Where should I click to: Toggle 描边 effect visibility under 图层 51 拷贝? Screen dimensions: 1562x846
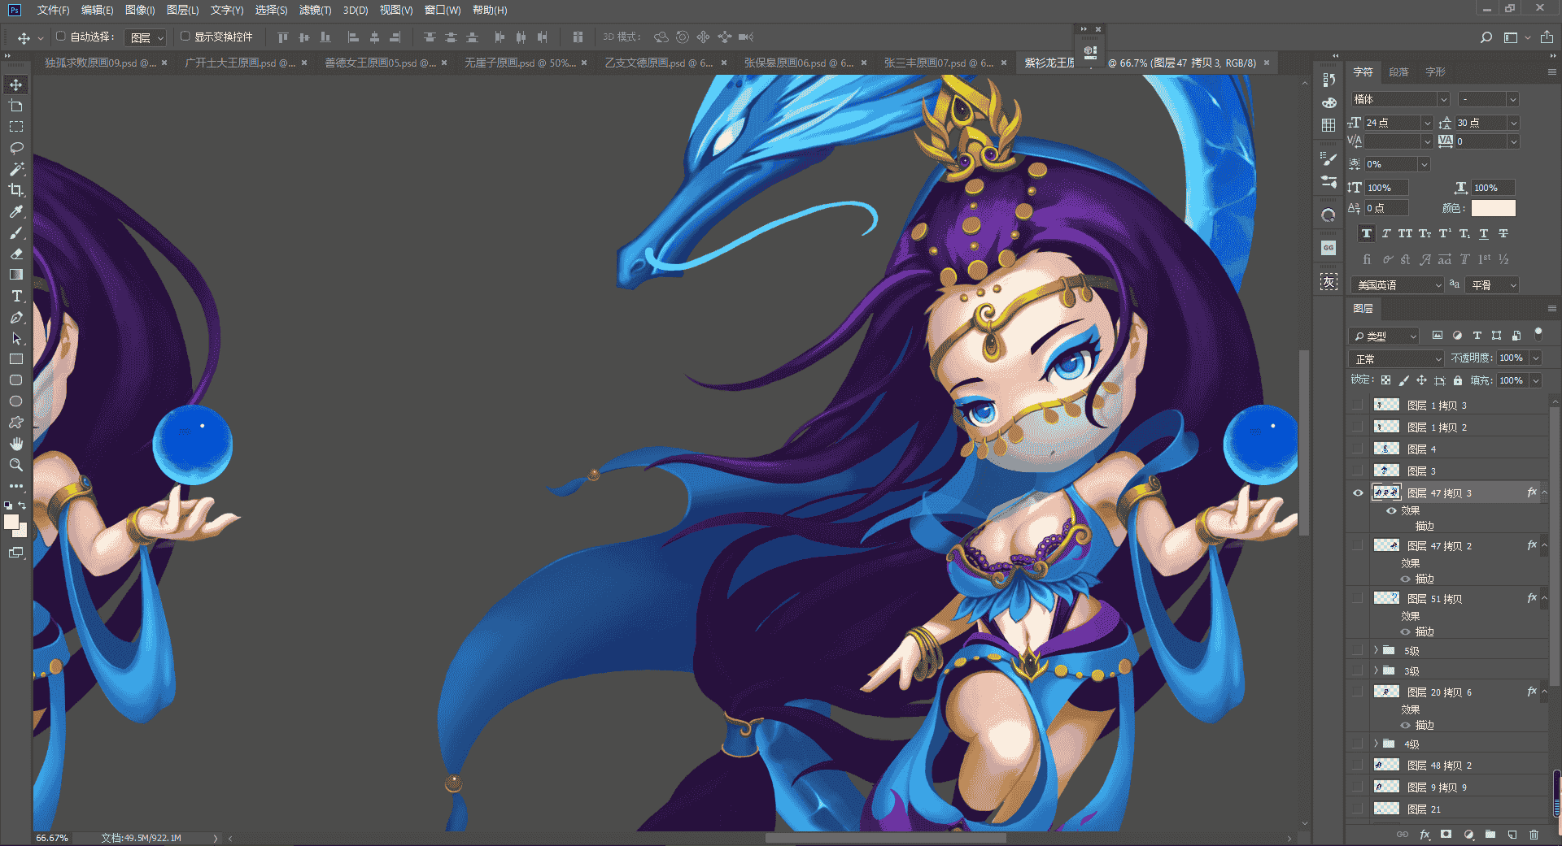tap(1405, 631)
